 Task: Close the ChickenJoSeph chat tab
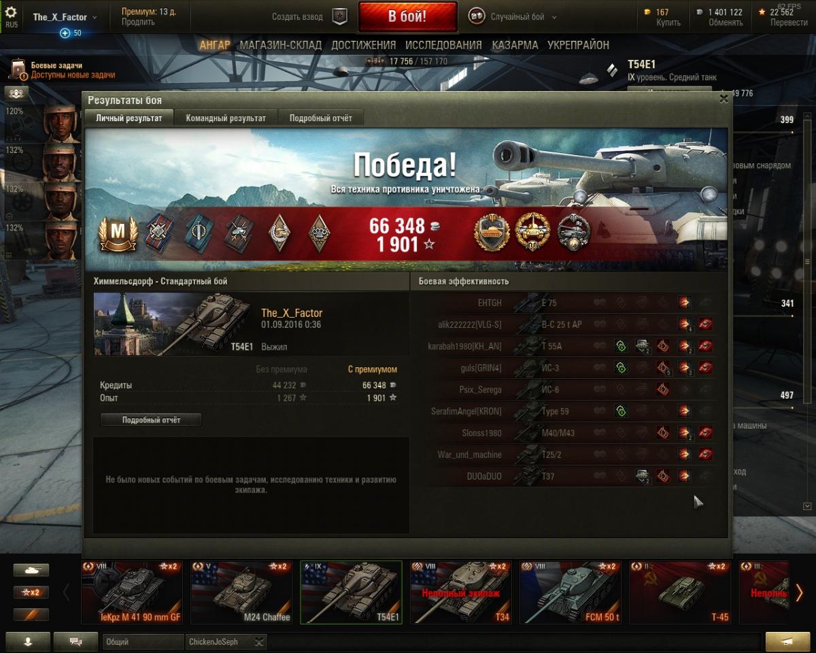259,641
